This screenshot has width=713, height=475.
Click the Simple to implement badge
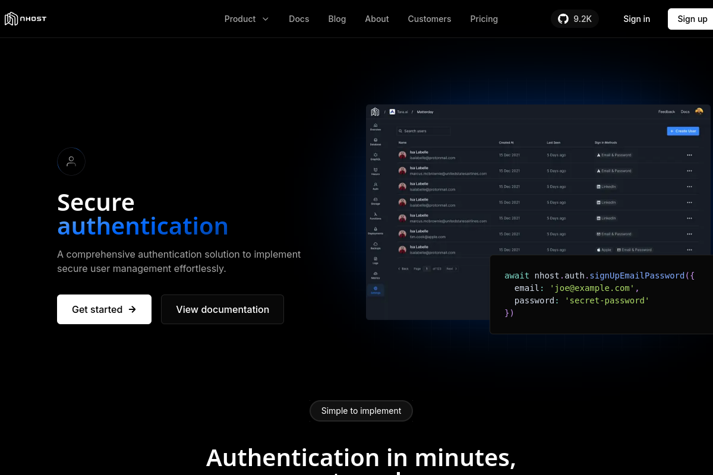(361, 411)
